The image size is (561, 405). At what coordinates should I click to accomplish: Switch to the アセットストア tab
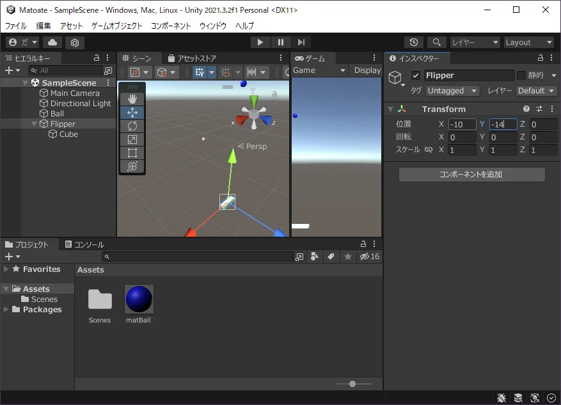(193, 58)
